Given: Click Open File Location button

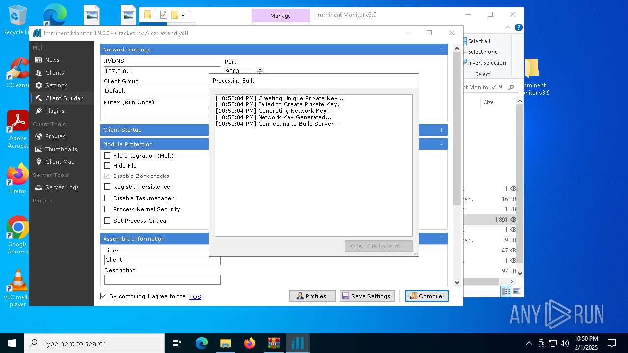Looking at the screenshot, I should coord(378,246).
